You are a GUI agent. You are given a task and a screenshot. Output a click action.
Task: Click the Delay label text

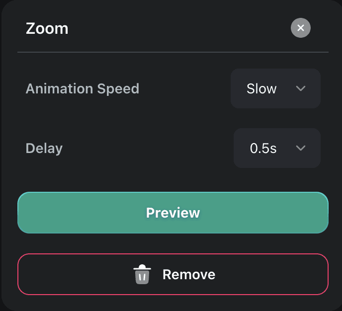[44, 149]
